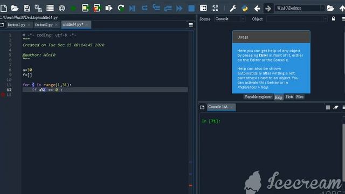Close the factors2.py tab
The width and height of the screenshot is (345, 194).
point(56,25)
